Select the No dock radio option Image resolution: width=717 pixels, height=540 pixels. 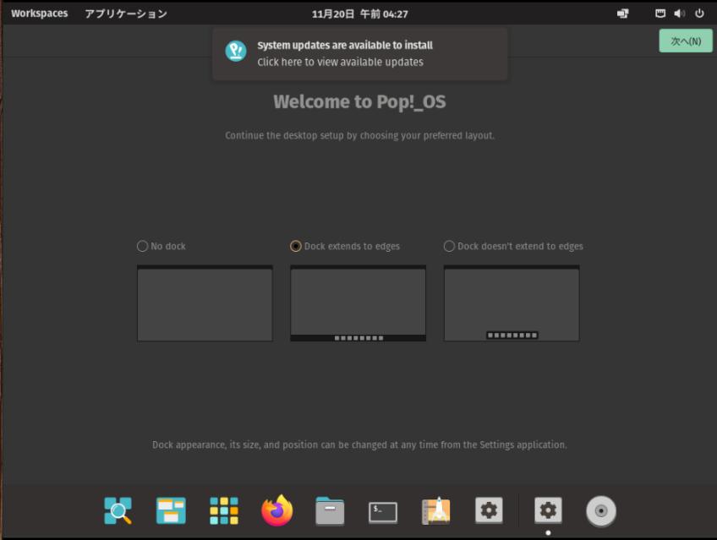coord(161,246)
